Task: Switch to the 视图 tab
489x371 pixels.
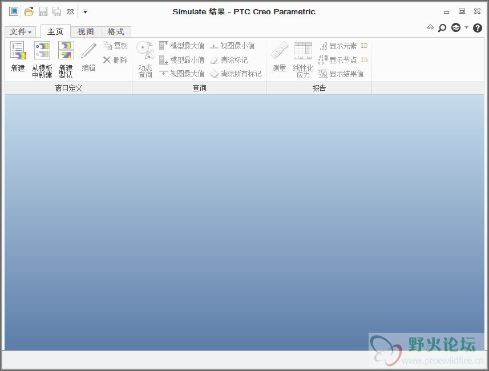Action: [86, 31]
